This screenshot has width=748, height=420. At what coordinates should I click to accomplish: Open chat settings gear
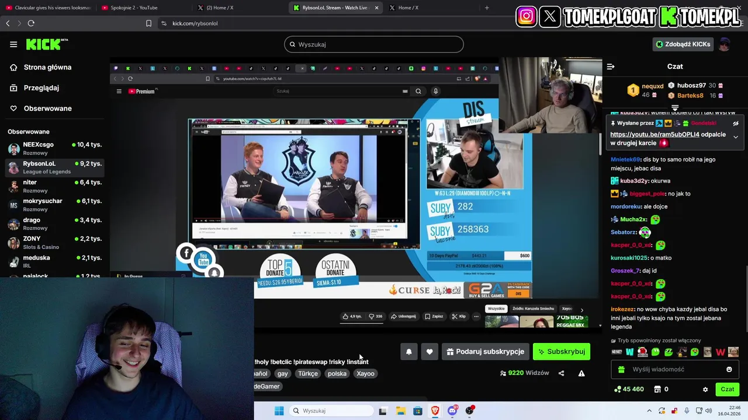[705, 390]
